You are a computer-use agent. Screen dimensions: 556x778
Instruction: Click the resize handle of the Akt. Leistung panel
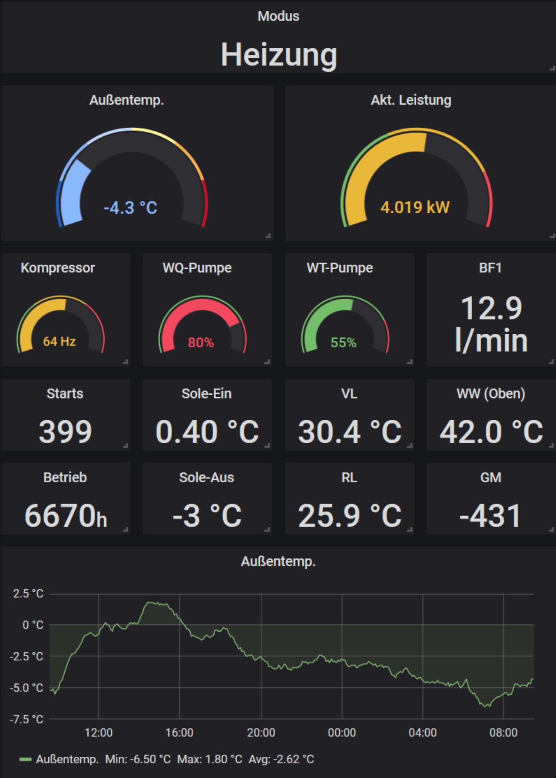552,236
